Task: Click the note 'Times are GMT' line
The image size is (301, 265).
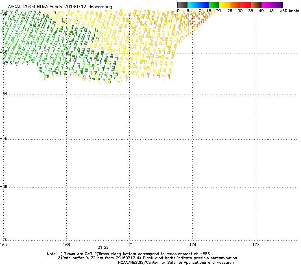Action: (129, 254)
